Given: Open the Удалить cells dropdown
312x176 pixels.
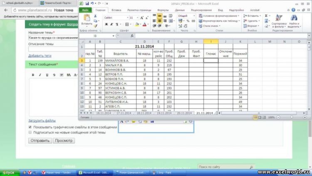Looking at the screenshot, I should [x=252, y=21].
